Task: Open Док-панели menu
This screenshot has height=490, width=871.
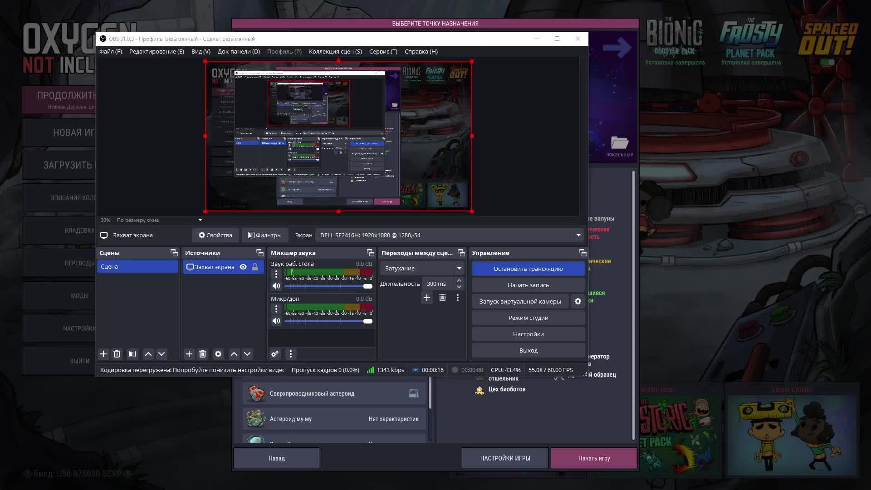Action: [x=239, y=51]
